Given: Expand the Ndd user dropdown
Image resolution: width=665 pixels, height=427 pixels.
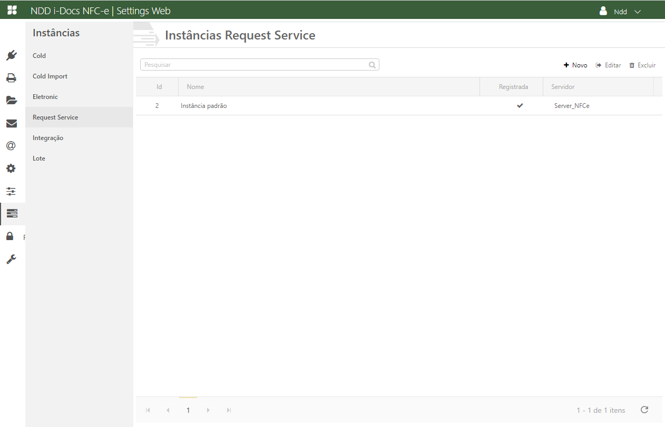Looking at the screenshot, I should tap(620, 11).
